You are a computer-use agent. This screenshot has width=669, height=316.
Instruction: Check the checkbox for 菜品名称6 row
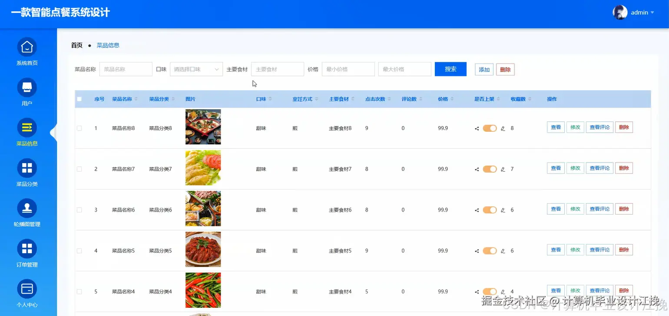point(79,209)
